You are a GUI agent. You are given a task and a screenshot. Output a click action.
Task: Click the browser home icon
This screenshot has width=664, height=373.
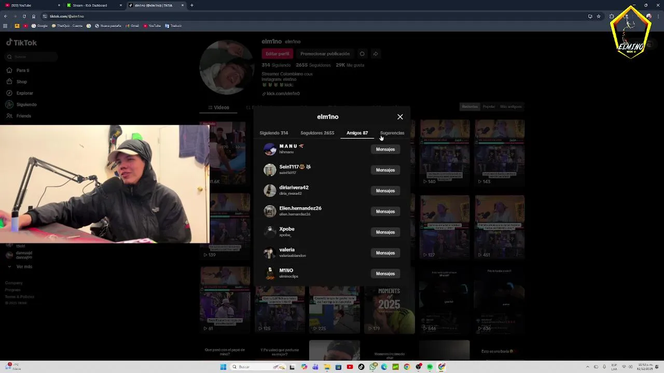(x=33, y=16)
